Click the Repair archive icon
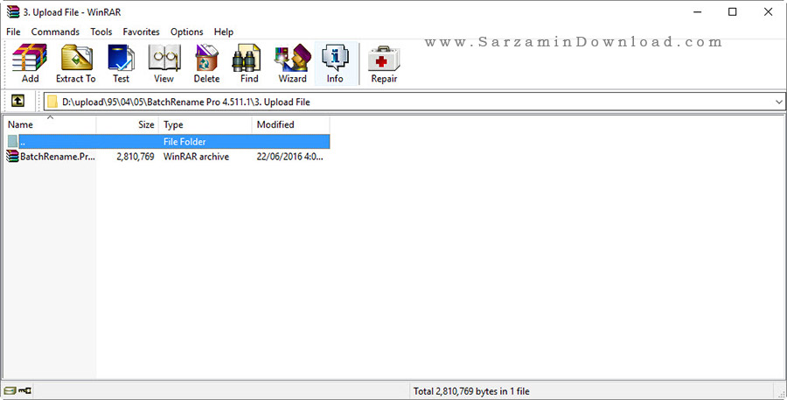This screenshot has height=400, width=787. (x=384, y=63)
